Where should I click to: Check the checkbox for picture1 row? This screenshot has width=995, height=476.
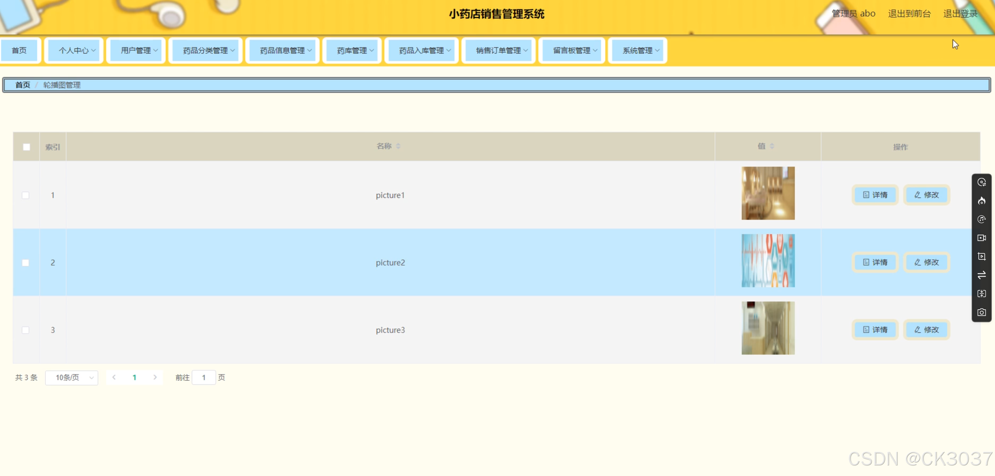click(25, 195)
